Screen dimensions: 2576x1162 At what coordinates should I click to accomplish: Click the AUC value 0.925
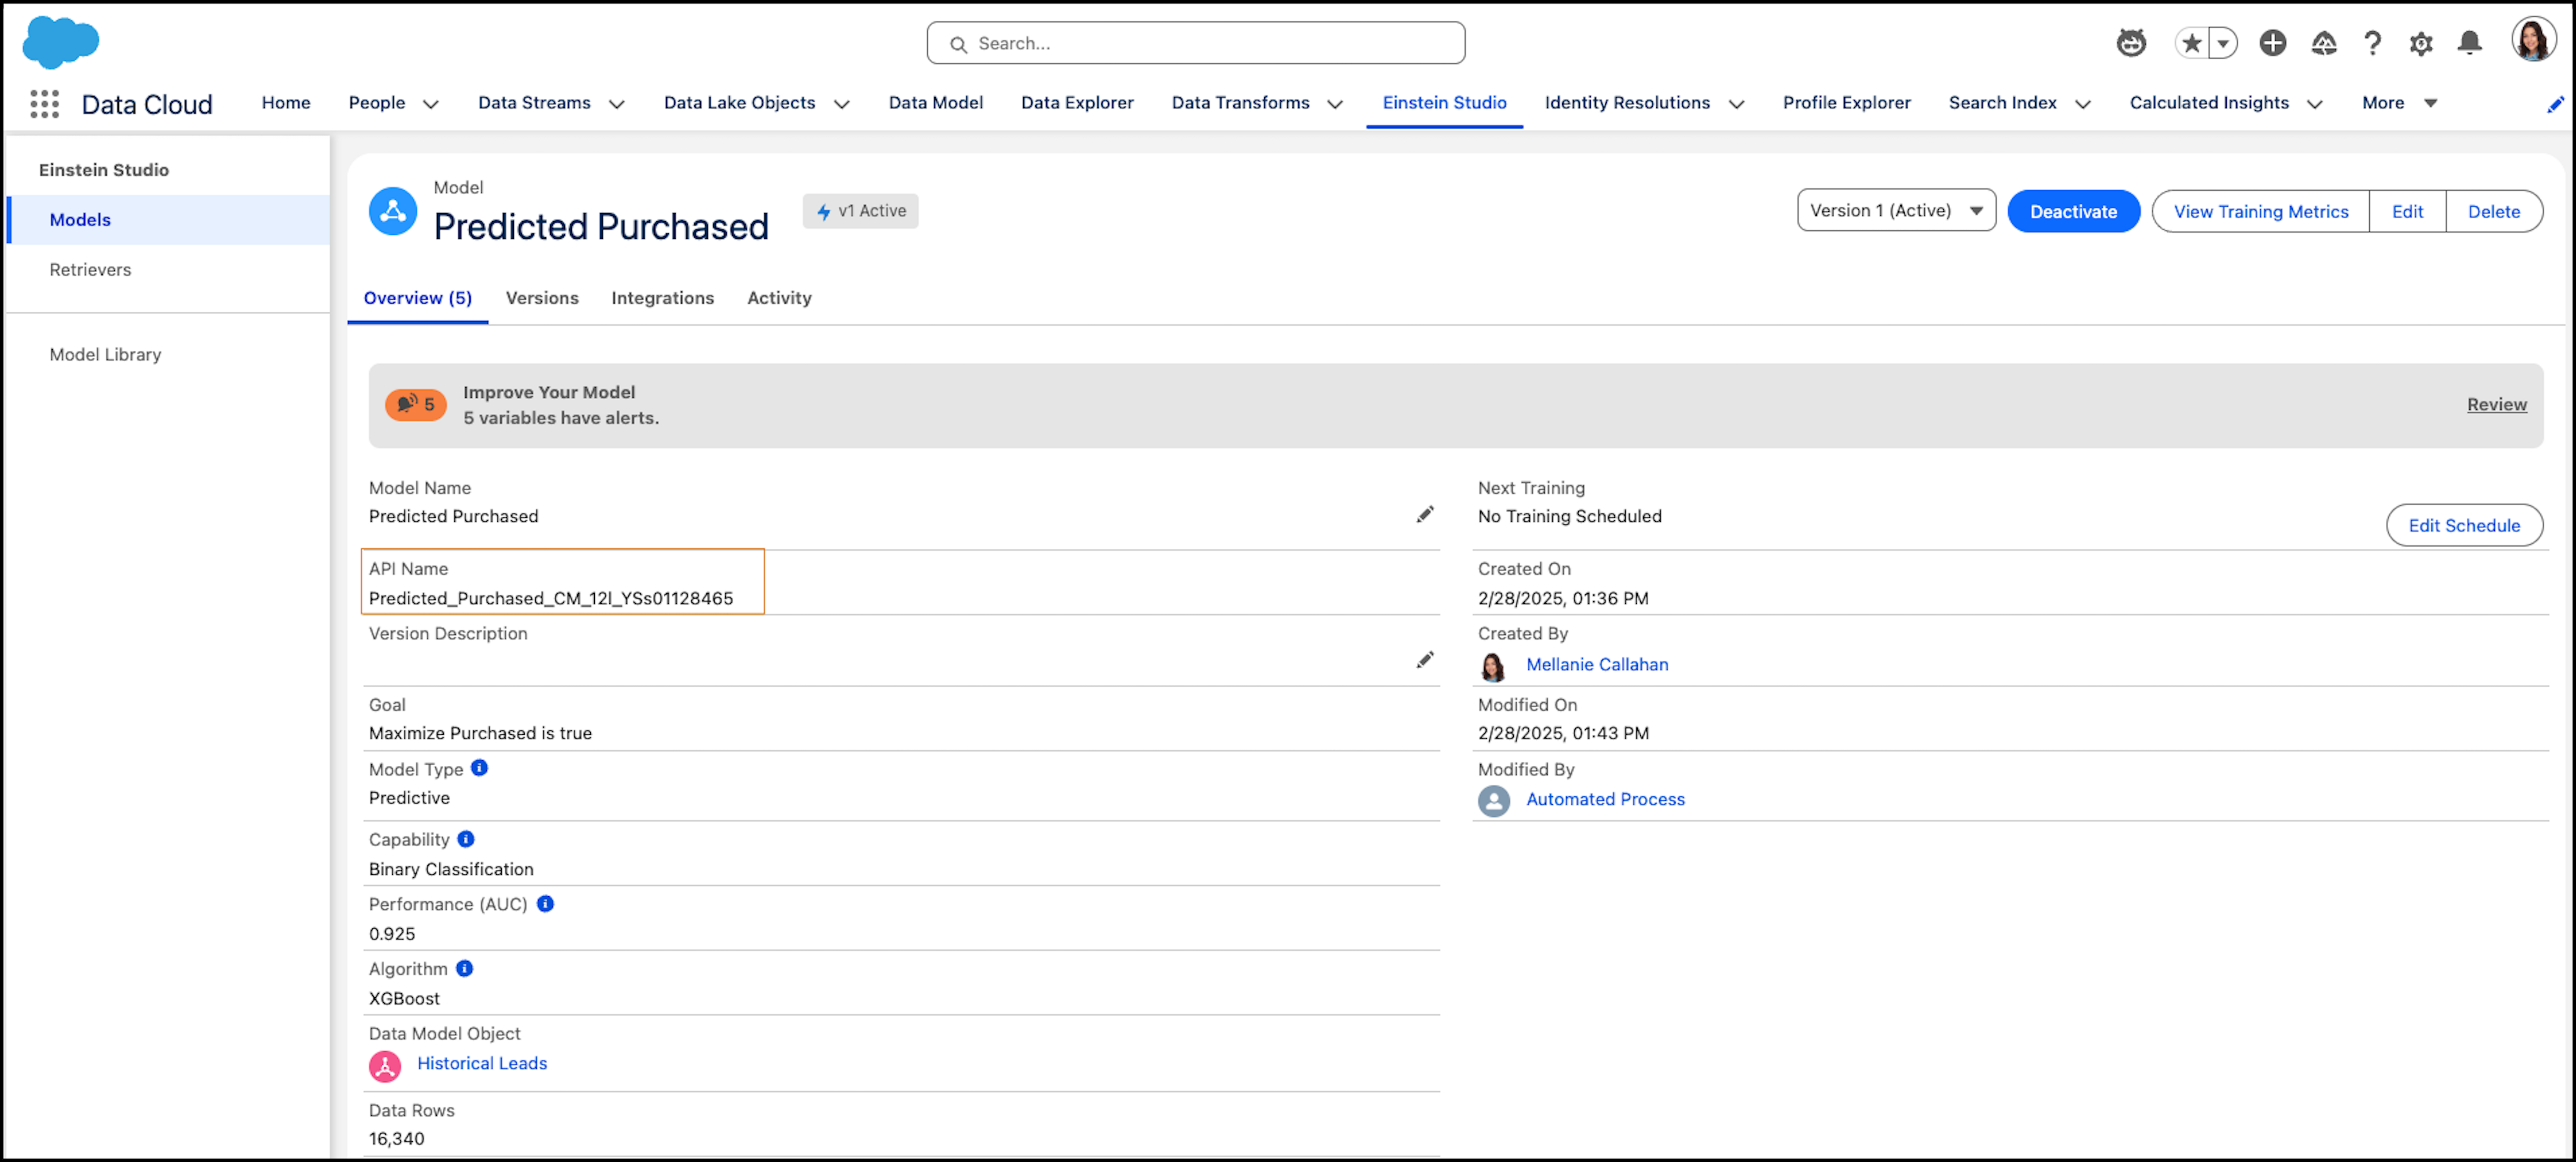tap(392, 934)
